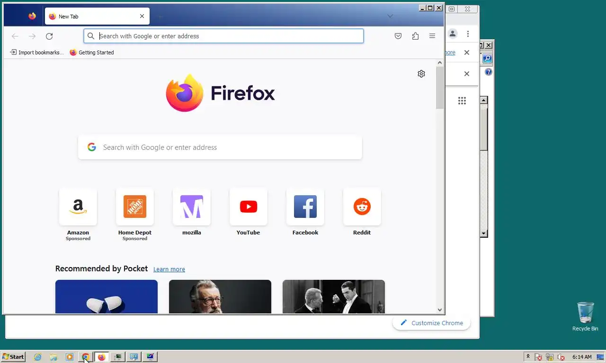The height and width of the screenshot is (363, 606).
Task: Click the Firefox reload page icon
Action: point(49,36)
